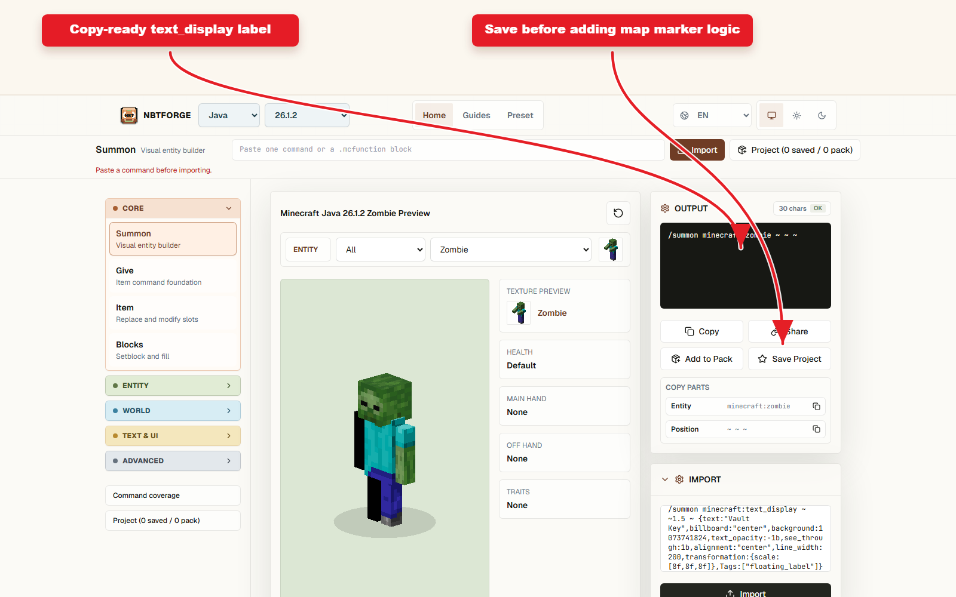Collapse the IMPORT section chevron
This screenshot has width=956, height=597.
(665, 479)
